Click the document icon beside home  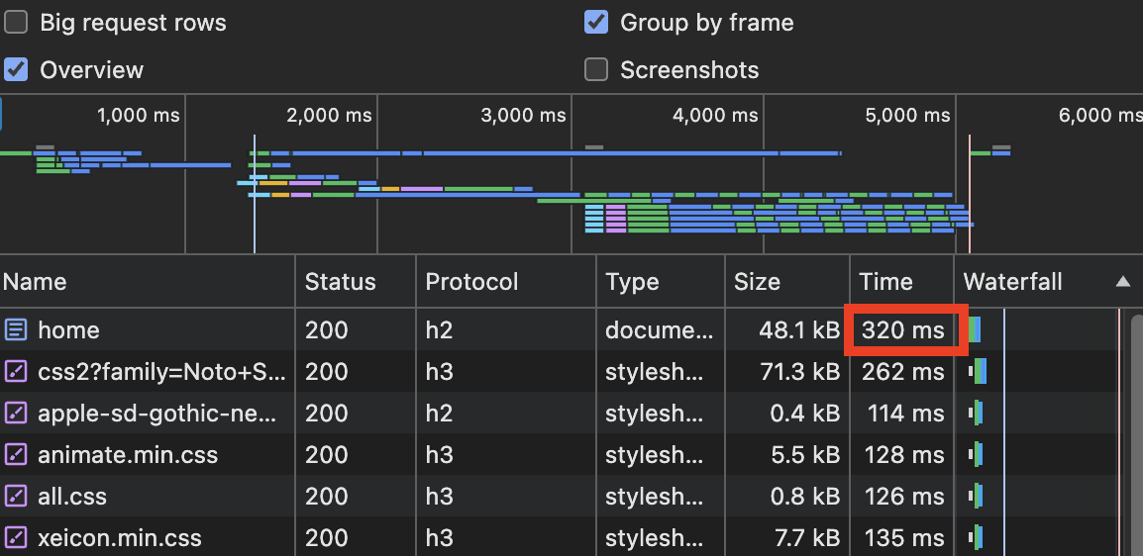[15, 330]
